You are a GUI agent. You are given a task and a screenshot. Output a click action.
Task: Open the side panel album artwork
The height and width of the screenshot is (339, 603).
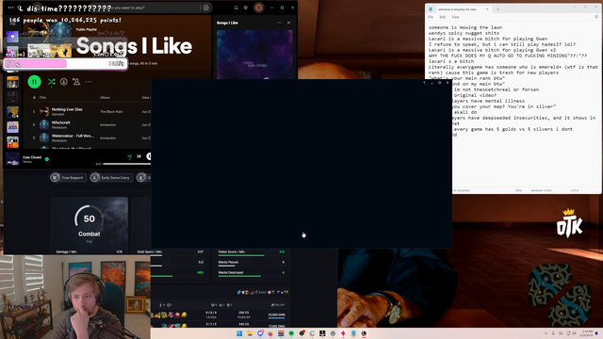[x=254, y=55]
